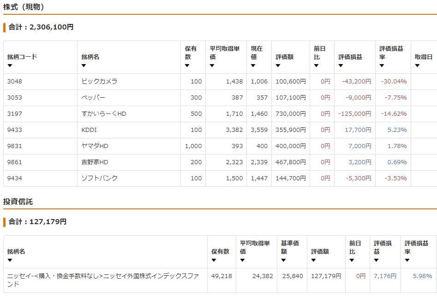Click sort arrow under 現在値 column header
Image resolution: width=437 pixels, height=297 pixels.
[x=253, y=65]
